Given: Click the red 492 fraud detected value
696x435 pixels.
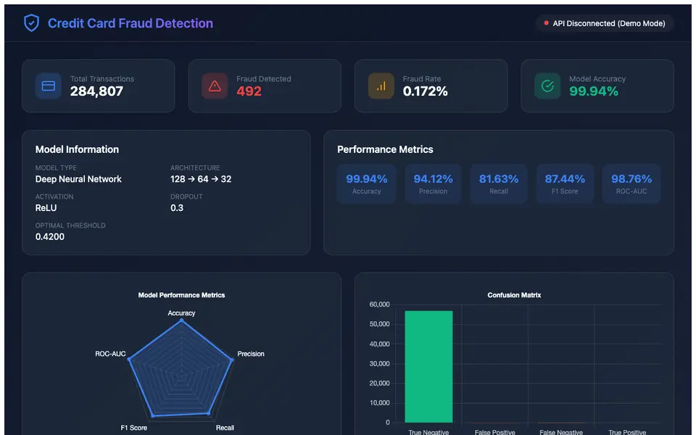Looking at the screenshot, I should (x=249, y=91).
